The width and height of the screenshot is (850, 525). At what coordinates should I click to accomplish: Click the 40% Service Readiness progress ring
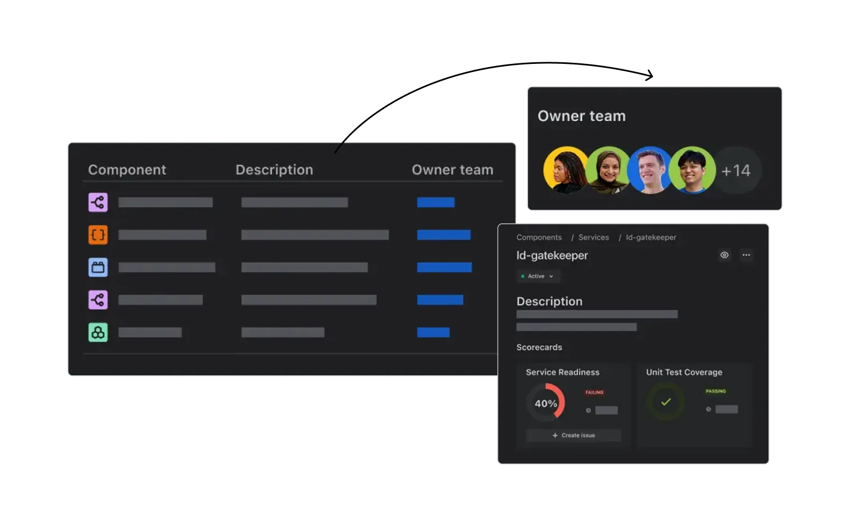pyautogui.click(x=545, y=403)
